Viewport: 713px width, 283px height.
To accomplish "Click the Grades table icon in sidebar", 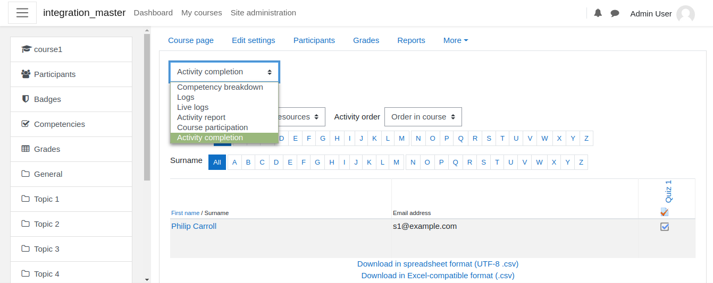I will [x=26, y=149].
